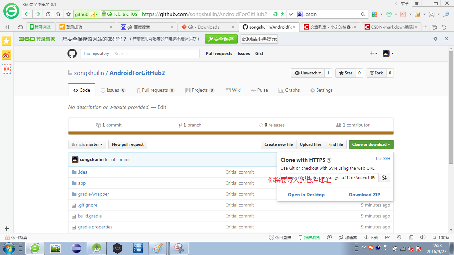Click the browser forward arrow
454x255 pixels.
pos(37,14)
